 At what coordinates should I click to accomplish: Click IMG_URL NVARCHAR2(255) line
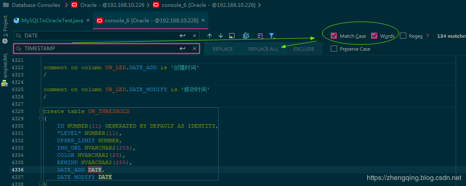(x=97, y=148)
